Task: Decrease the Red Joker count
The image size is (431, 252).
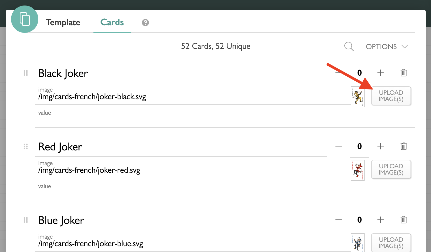Action: click(x=339, y=146)
